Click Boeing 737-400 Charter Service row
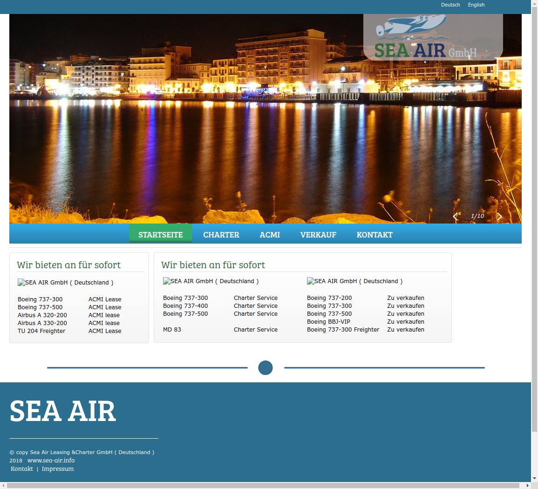 [220, 306]
